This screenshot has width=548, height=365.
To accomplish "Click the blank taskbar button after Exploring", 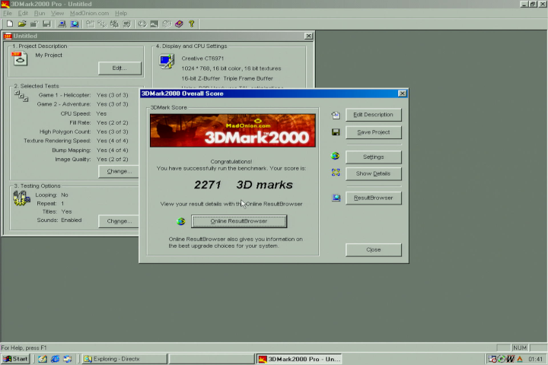I will (x=212, y=359).
